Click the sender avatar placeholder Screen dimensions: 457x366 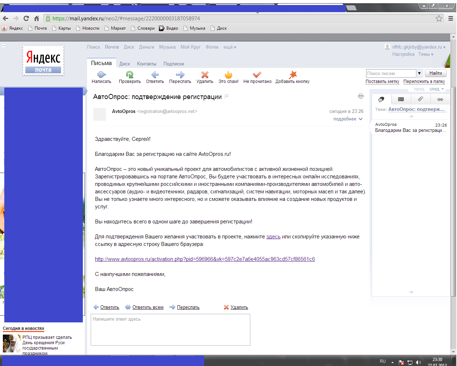pos(100,114)
